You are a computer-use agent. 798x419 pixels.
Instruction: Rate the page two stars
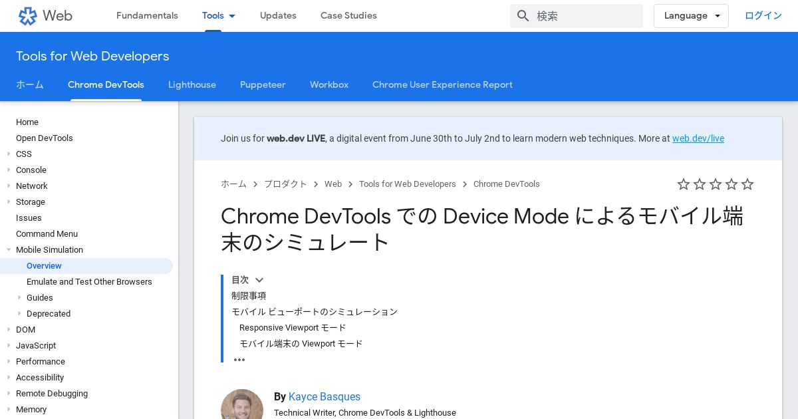click(x=700, y=184)
